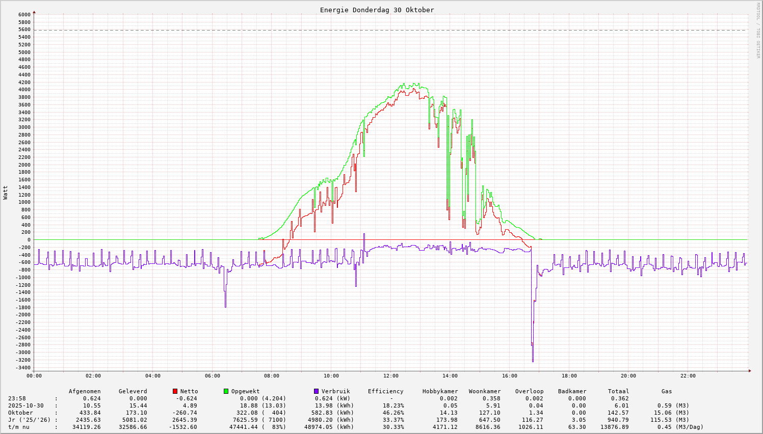Viewport: 763px width, 434px height.
Task: Click the Geleverd column header
Action: point(133,391)
